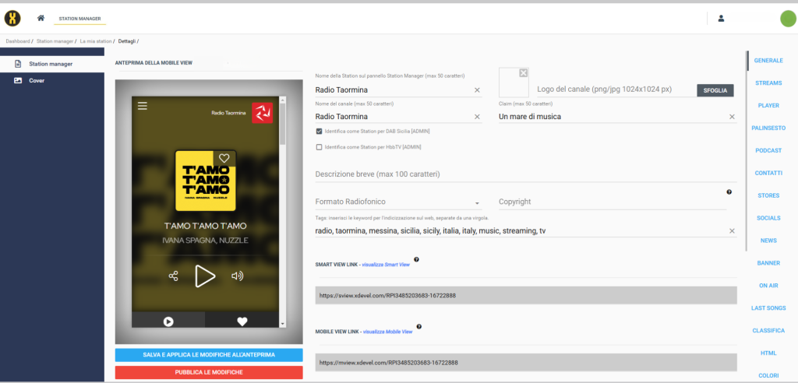Image resolution: width=798 pixels, height=383 pixels.
Task: Click the Cover sidebar image icon
Action: (18, 80)
